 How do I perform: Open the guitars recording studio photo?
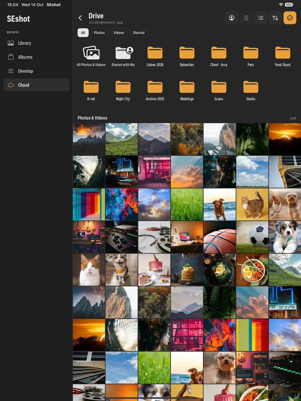89,237
